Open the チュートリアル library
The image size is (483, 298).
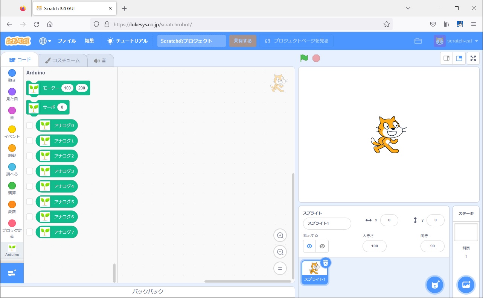127,41
